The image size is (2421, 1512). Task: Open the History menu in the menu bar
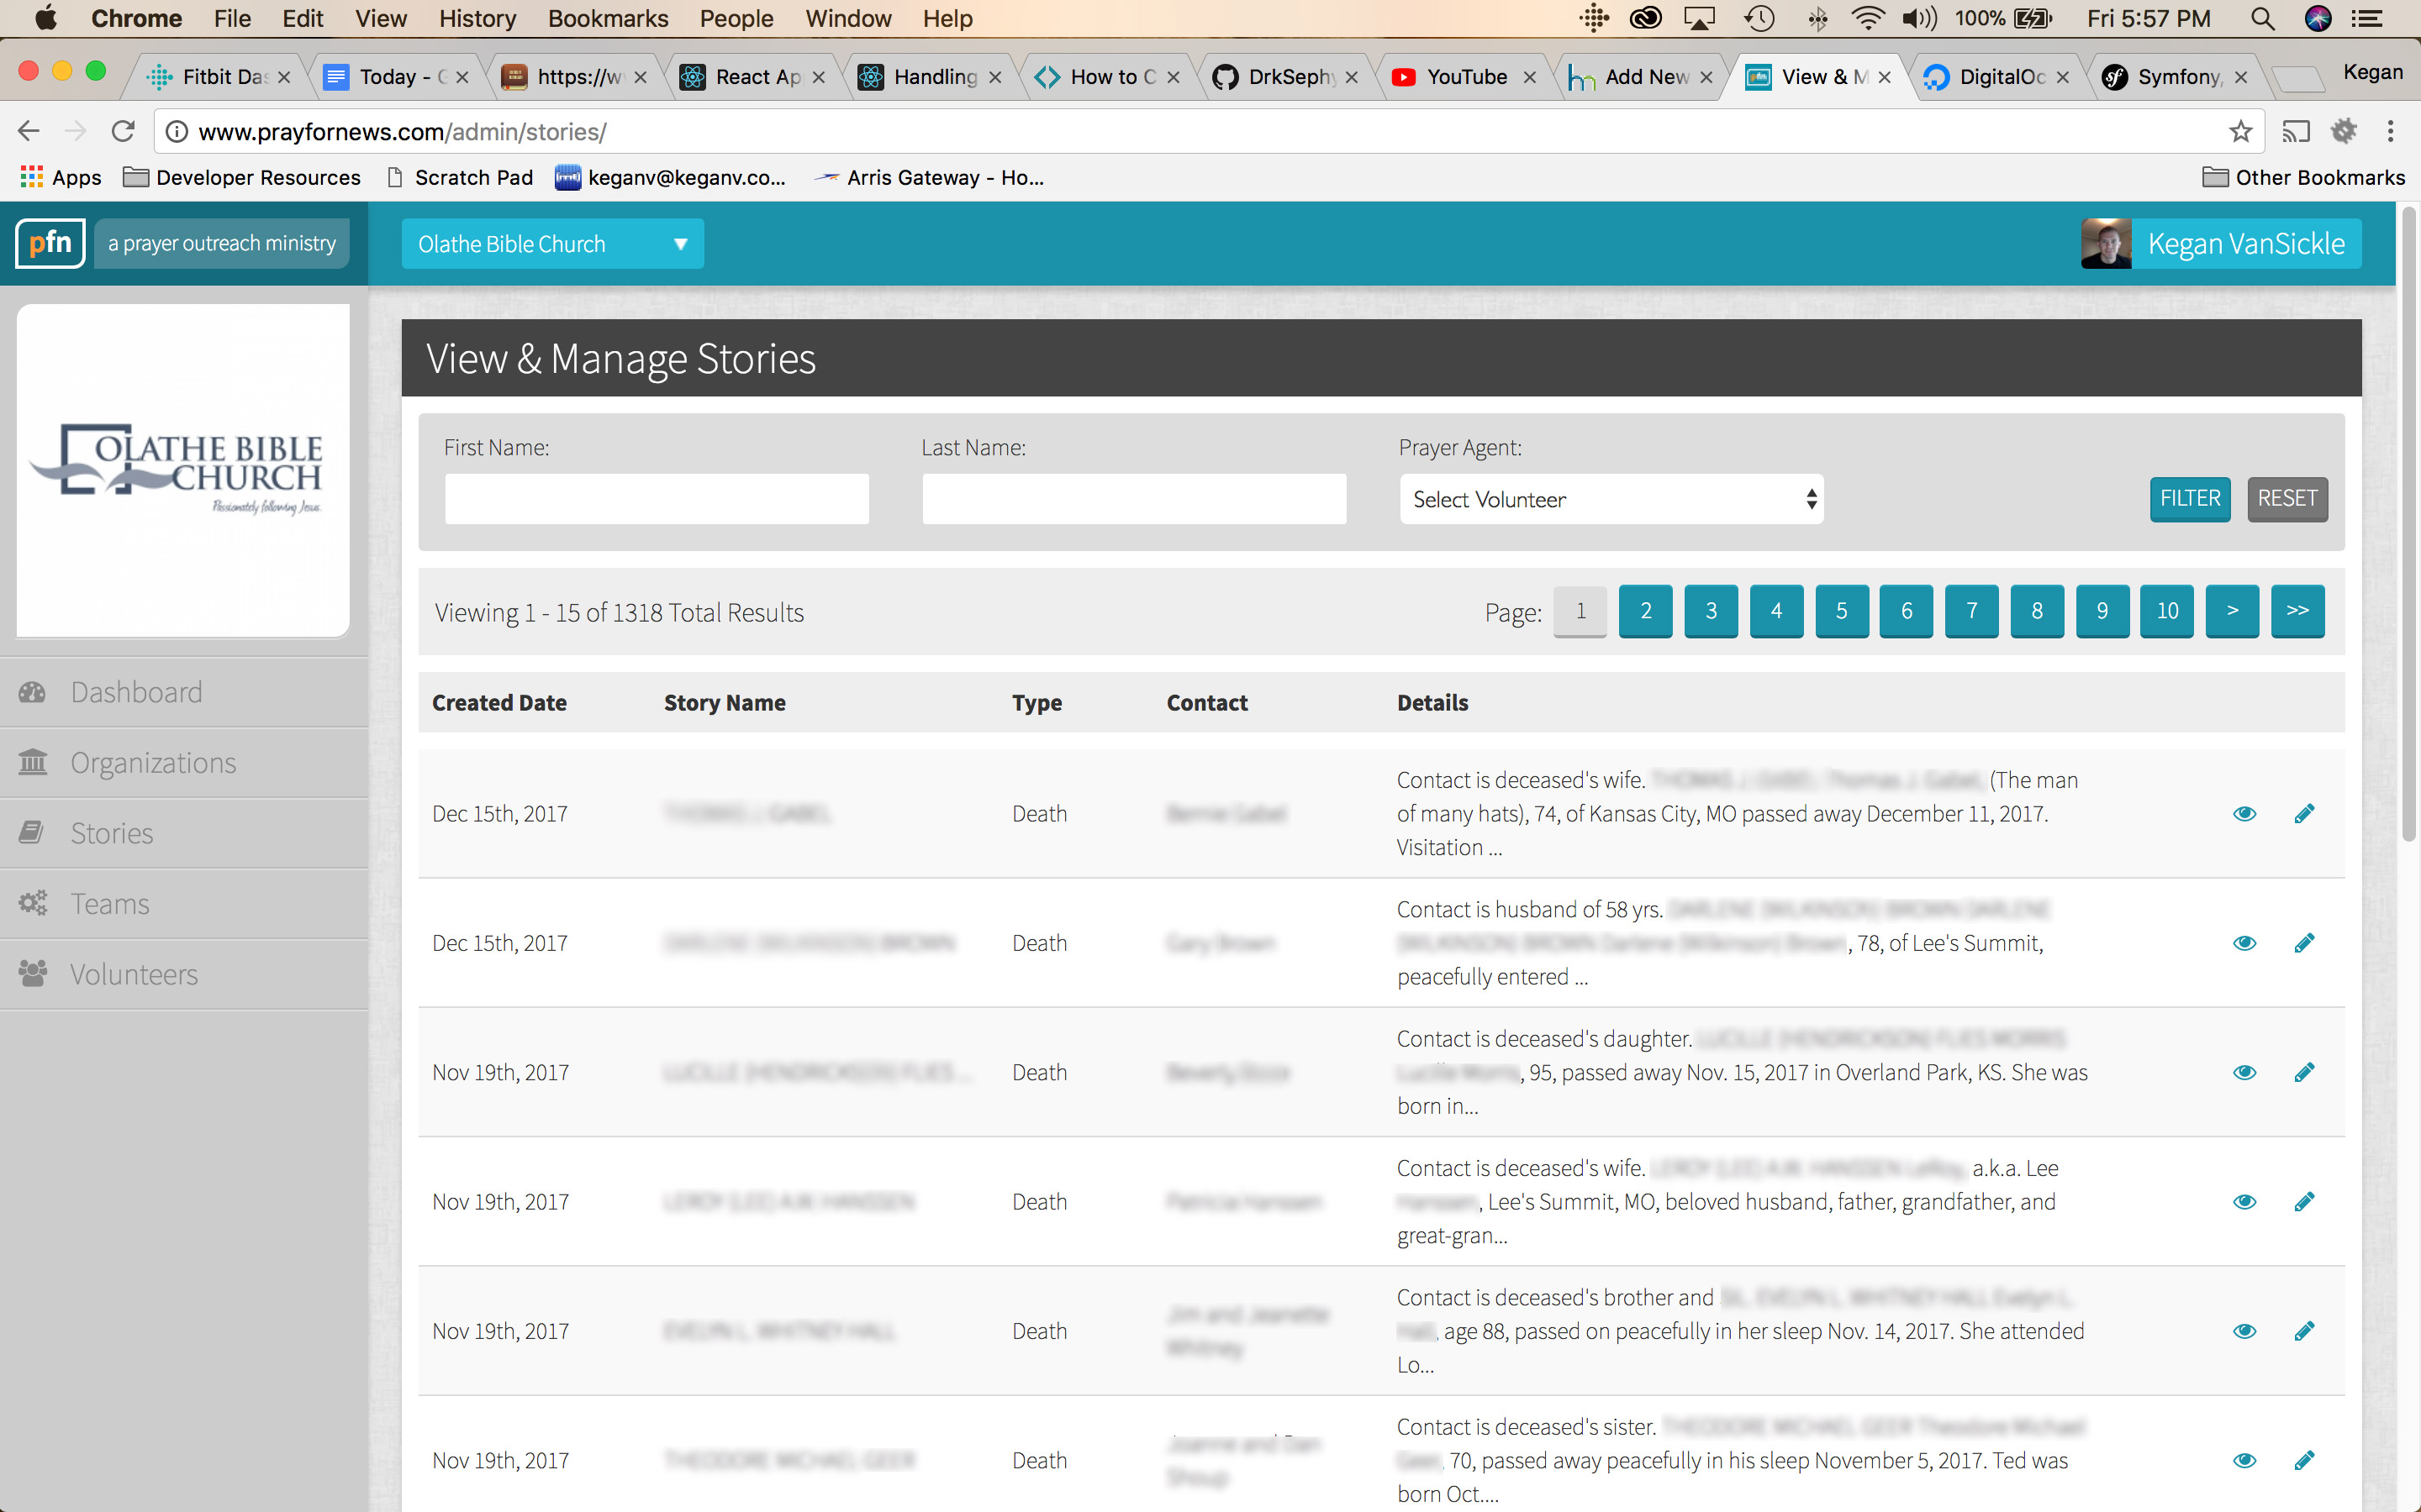point(477,18)
